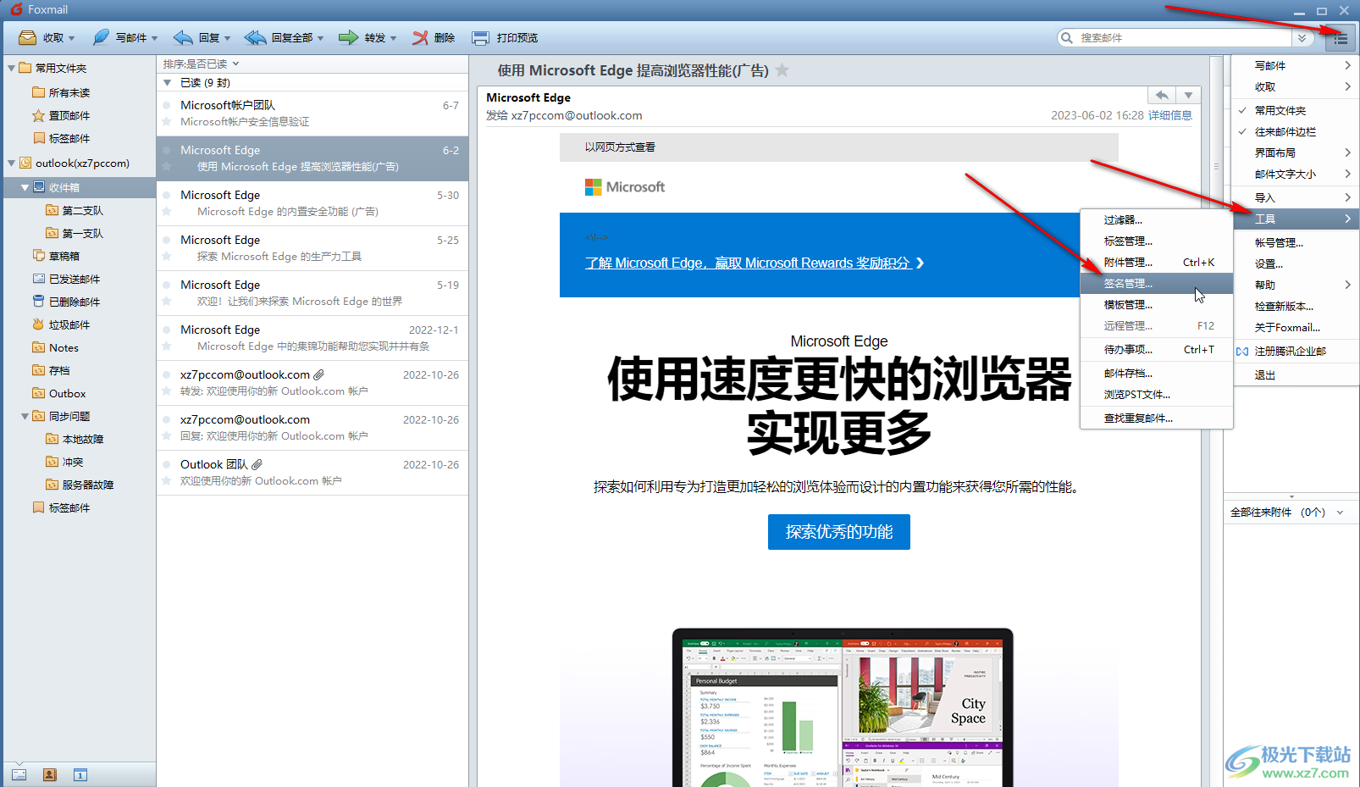Open the contacts view icon at bottom-left
Screen dimensions: 1360x787
[50, 774]
